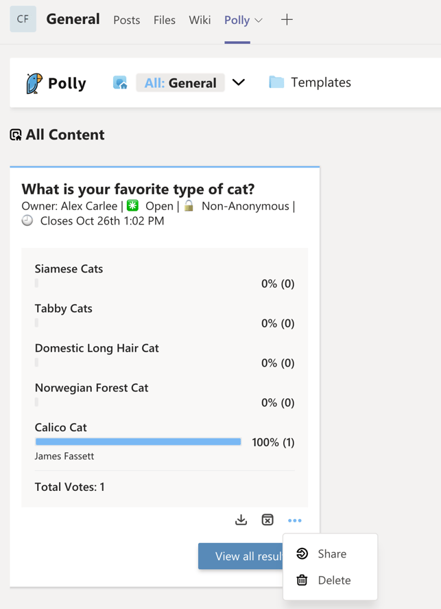Click the plus icon to add a tab
Viewport: 441px width, 609px height.
pyautogui.click(x=287, y=20)
